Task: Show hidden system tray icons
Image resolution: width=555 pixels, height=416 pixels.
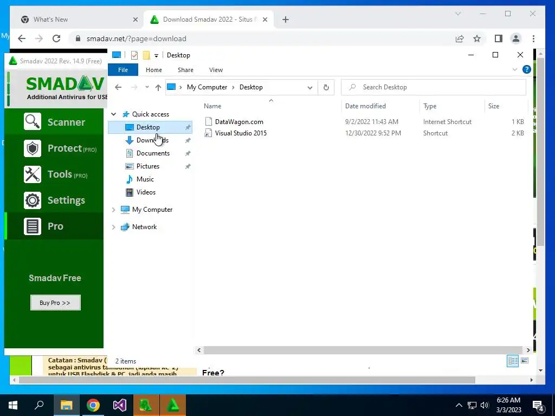Action: tap(459, 405)
